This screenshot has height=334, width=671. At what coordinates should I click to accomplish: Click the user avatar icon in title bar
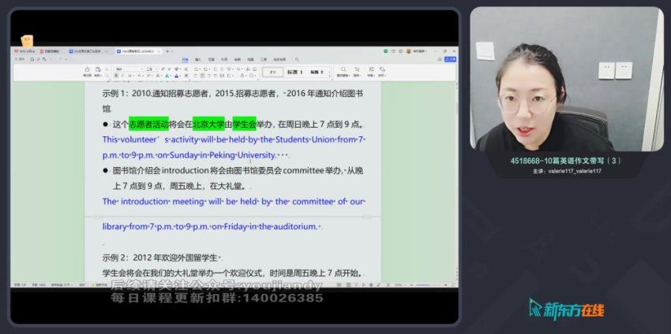coord(408,51)
